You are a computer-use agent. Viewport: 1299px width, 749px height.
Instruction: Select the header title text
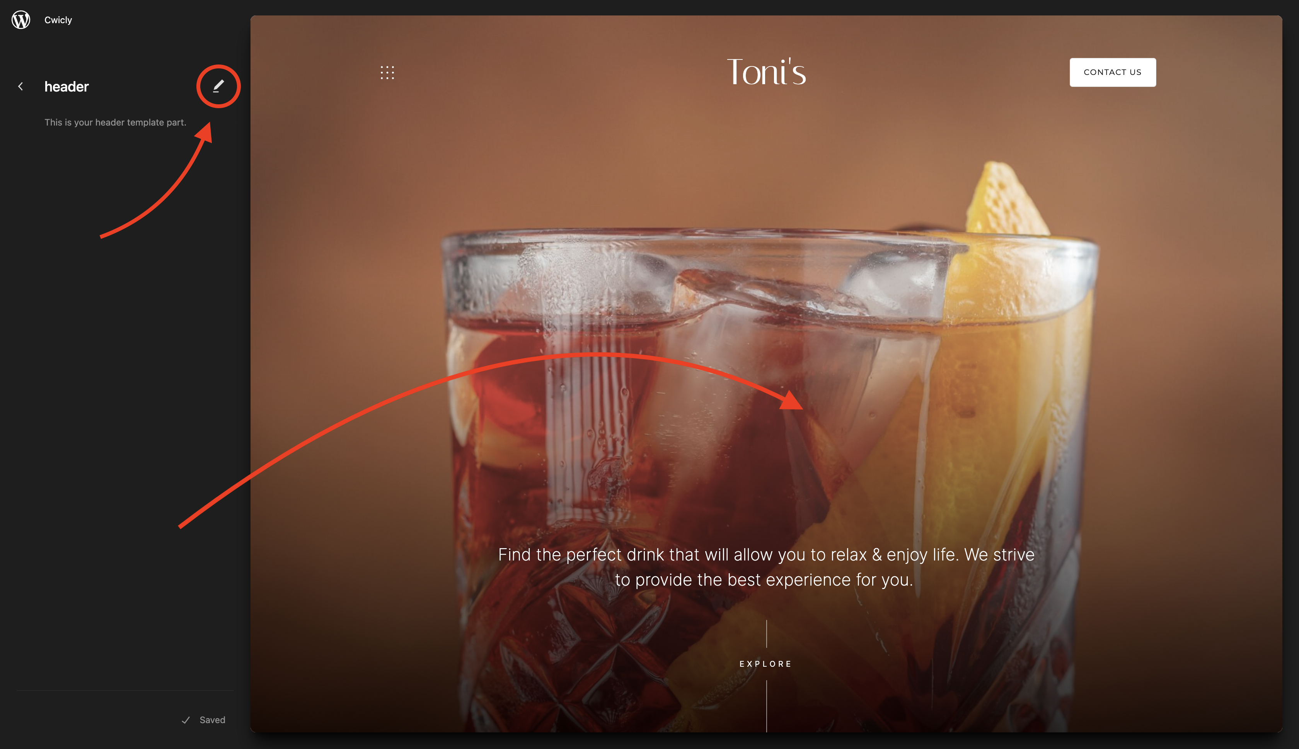pos(66,87)
